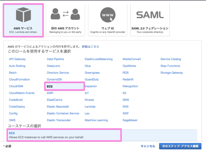Screen dimensions: 206x151
Task: Select Elastic Transcoder service
Action: (x=59, y=120)
